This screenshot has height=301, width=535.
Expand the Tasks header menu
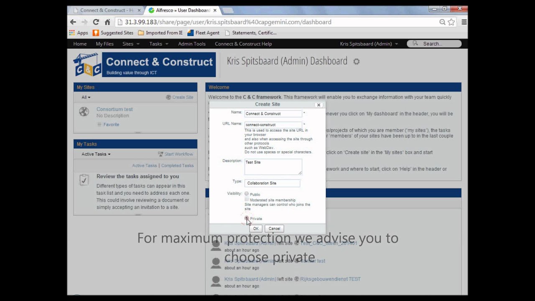pos(159,44)
